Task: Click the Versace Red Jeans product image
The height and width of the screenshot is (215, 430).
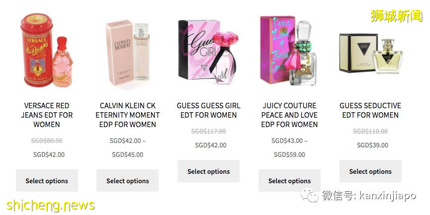Action: point(47,51)
